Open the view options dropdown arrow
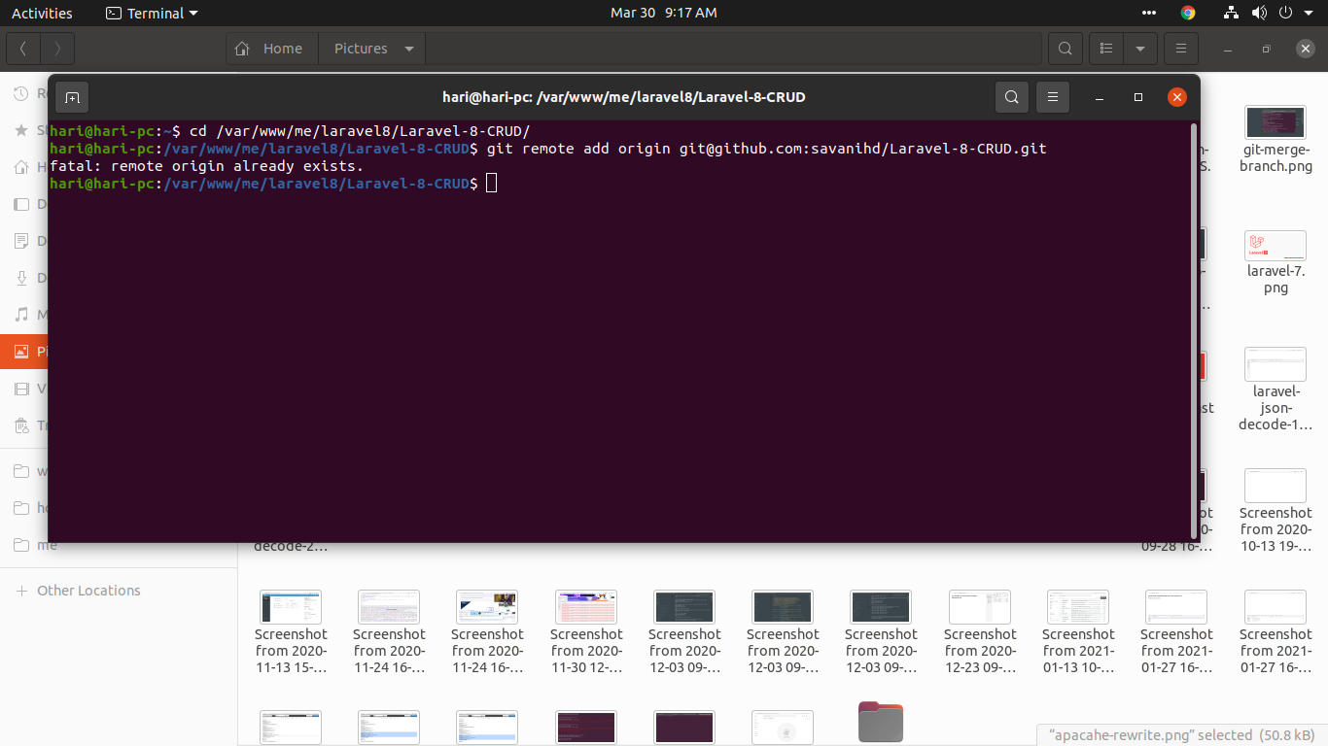The image size is (1328, 746). click(x=1140, y=48)
